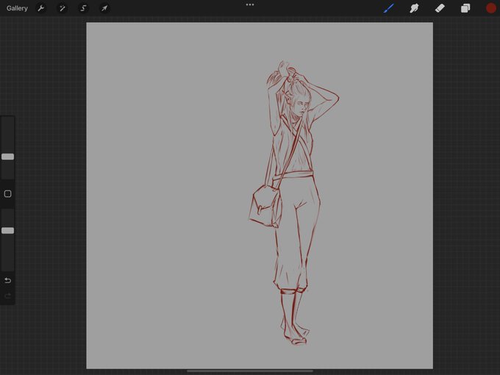Screen dimensions: 500x375
Task: Tap the square Modify button
Action: 7,194
